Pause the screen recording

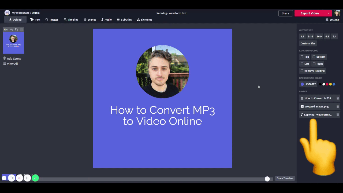pos(27,178)
